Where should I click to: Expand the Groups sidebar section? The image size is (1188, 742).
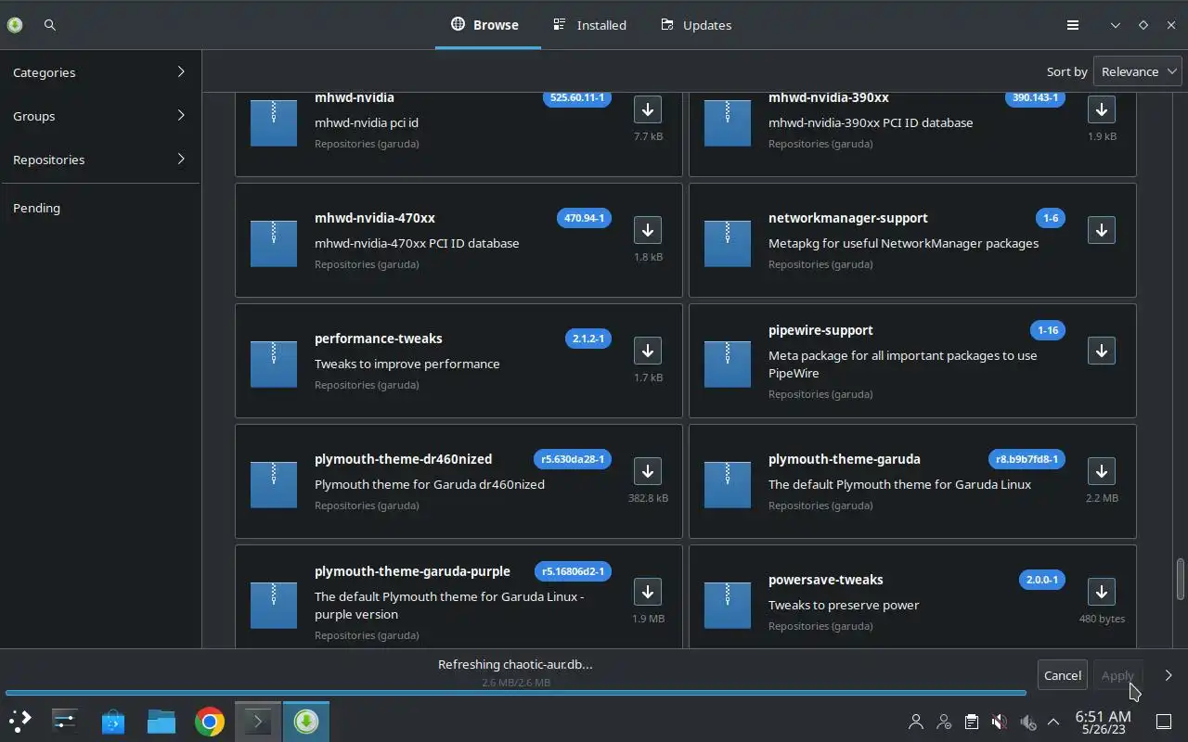99,116
